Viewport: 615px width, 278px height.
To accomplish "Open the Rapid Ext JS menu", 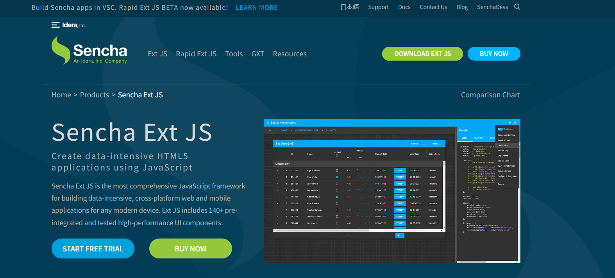I will pos(196,54).
